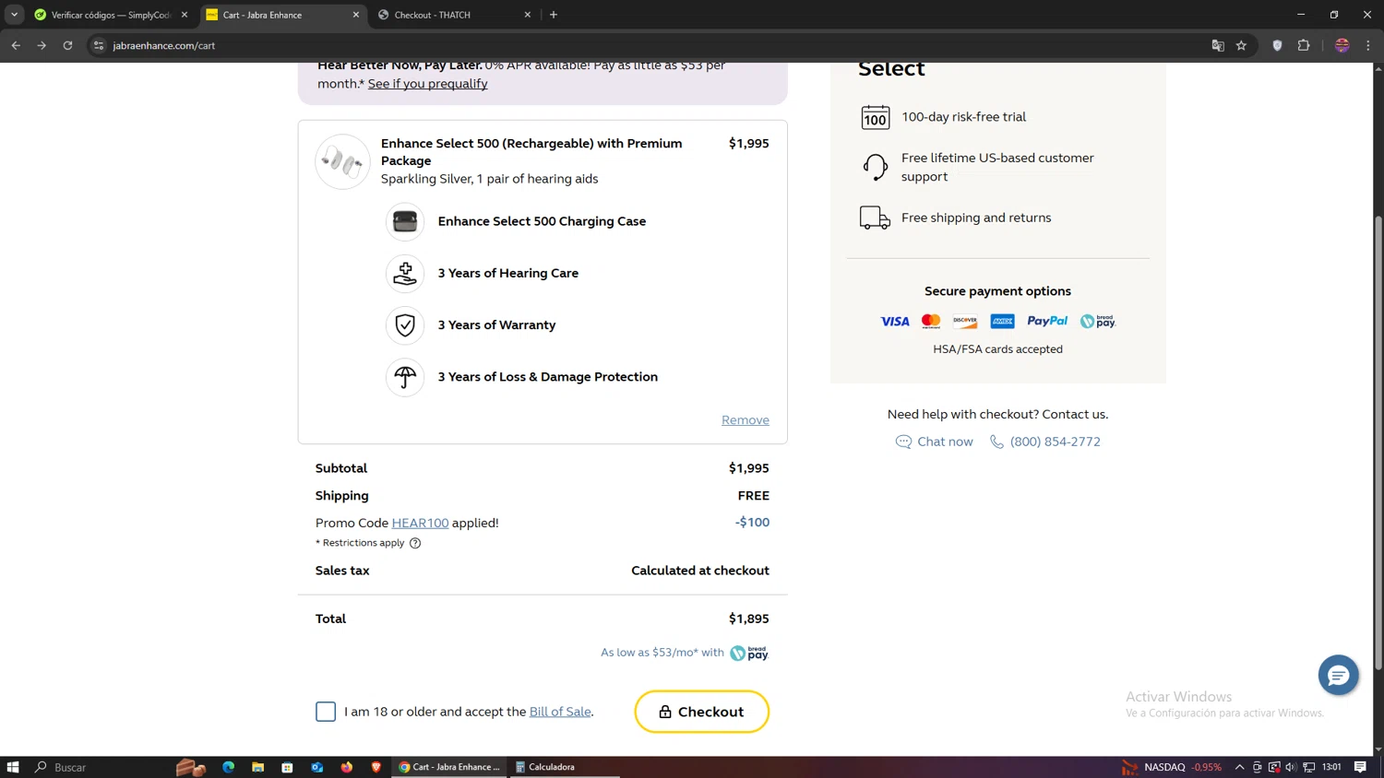Click the Checkout button

tap(701, 712)
